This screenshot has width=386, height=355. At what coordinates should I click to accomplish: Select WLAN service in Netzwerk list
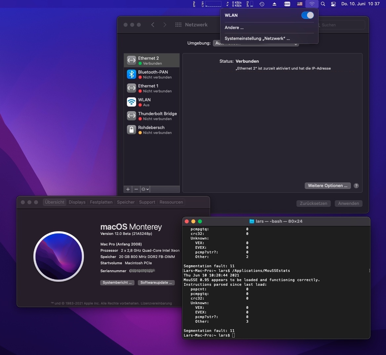pos(152,102)
